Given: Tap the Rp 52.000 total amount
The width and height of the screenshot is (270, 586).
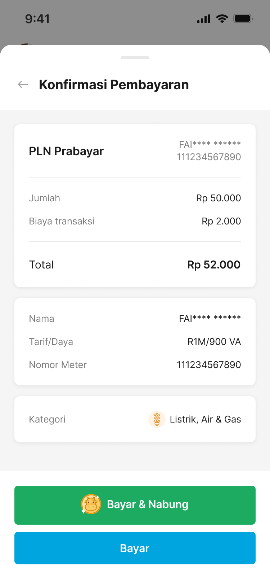Looking at the screenshot, I should click(214, 264).
